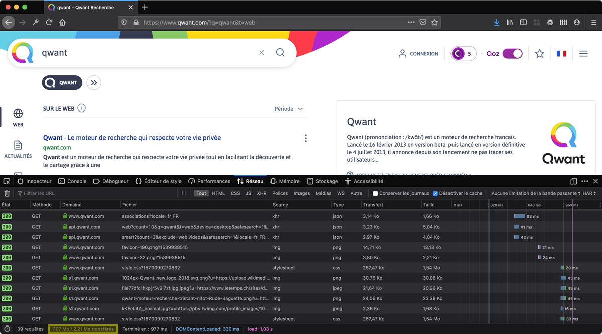Toggle devtools responsive design mode icon
This screenshot has height=334, width=602.
(x=573, y=181)
